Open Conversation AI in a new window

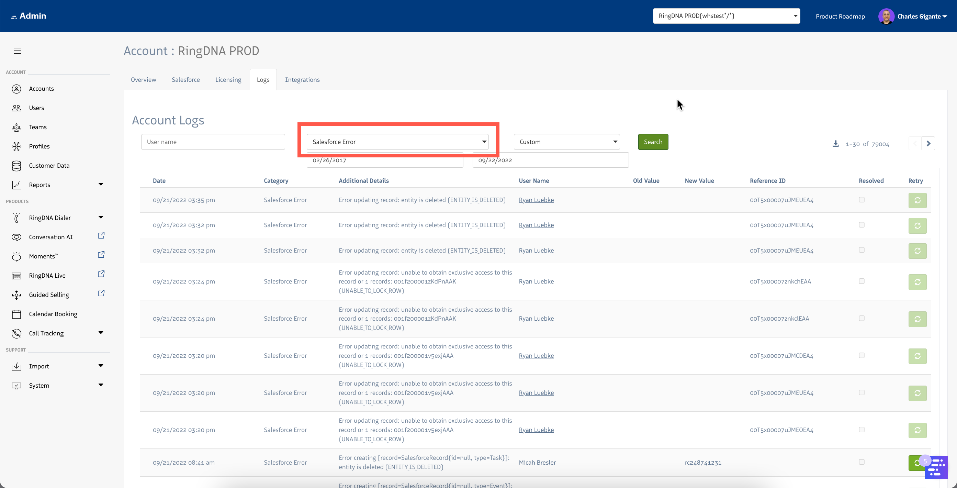pos(101,235)
